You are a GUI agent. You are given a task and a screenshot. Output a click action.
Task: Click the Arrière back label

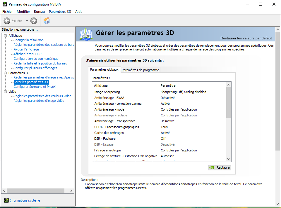[x=17, y=21]
